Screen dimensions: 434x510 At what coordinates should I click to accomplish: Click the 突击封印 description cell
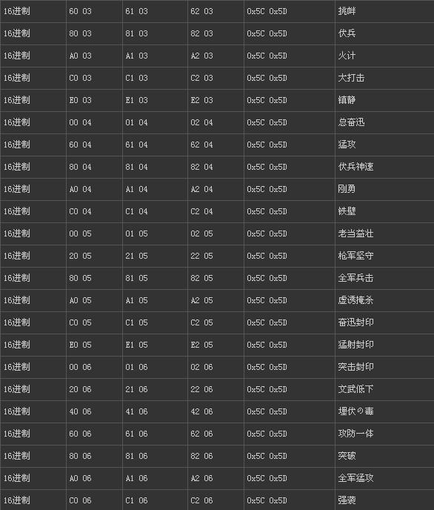(x=384, y=367)
